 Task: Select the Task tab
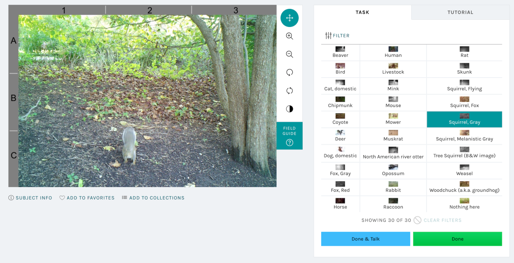pos(362,12)
